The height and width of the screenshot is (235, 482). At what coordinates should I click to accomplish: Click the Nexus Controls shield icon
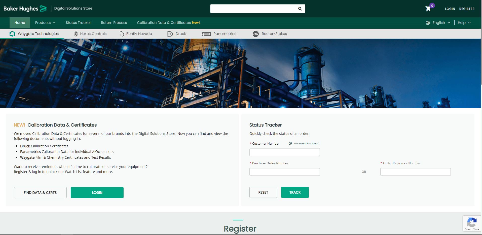(76, 34)
